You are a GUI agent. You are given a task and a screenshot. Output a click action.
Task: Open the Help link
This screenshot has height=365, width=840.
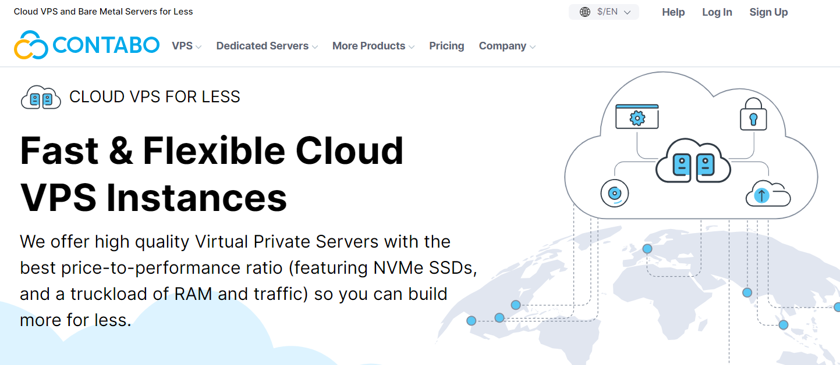pos(673,12)
